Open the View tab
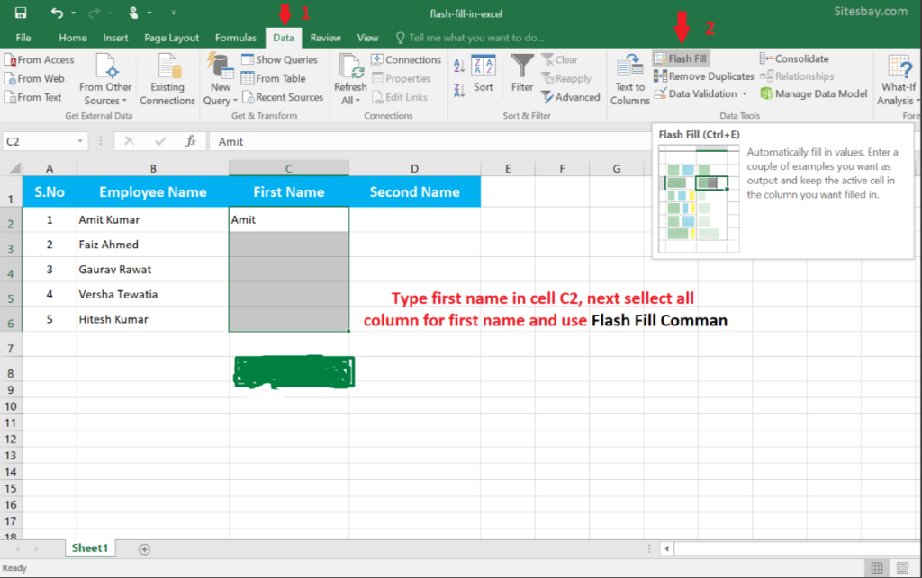Viewport: 922px width, 578px height. [x=367, y=38]
